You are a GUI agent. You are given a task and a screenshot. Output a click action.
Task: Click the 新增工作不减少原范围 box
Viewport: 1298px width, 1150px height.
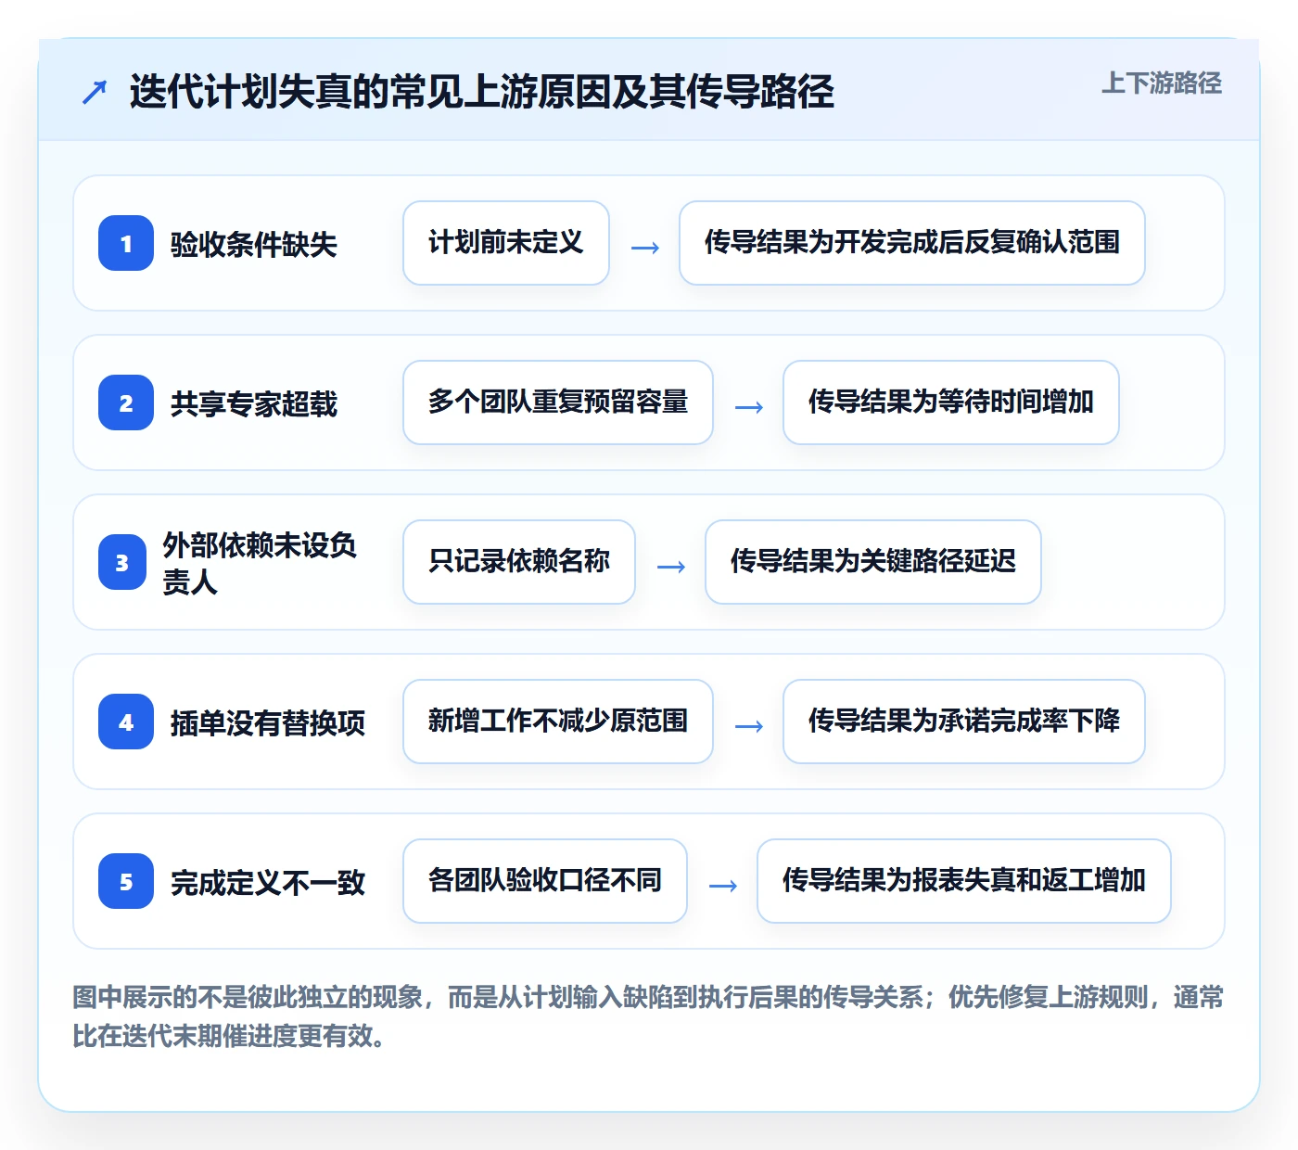pos(558,722)
